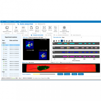
Task: Click the frame navigation slider track
Action: point(44,74)
